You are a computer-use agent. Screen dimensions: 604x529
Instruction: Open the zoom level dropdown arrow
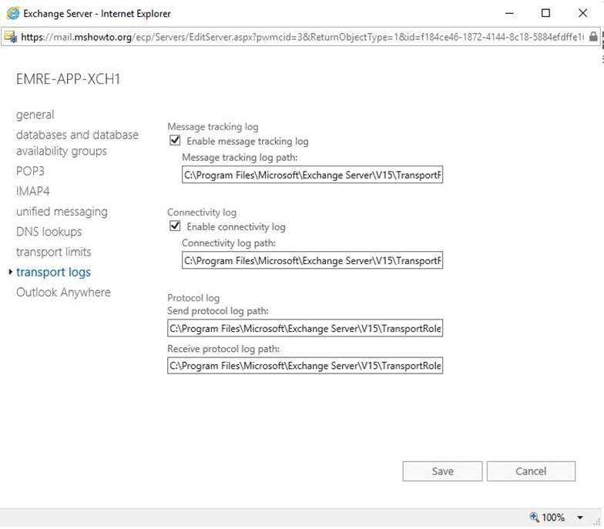[x=579, y=517]
